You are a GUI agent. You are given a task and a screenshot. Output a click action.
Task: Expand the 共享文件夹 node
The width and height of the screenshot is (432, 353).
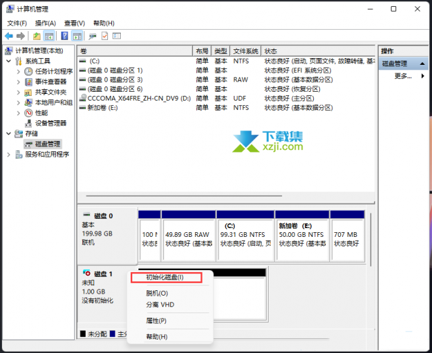18,92
